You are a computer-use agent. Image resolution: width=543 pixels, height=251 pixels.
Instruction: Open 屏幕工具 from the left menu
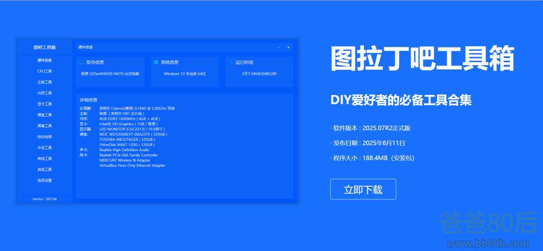pos(45,126)
